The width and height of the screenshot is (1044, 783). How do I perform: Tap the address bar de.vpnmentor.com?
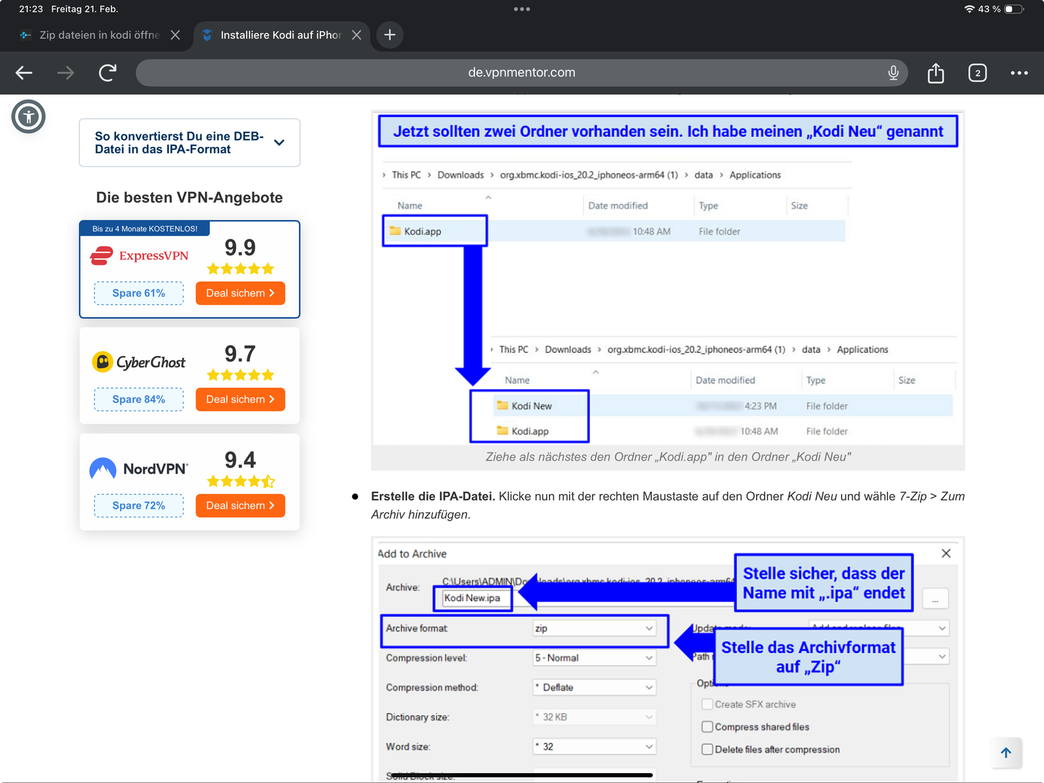click(522, 73)
